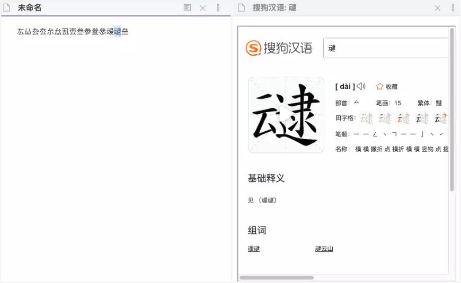Click the 部首 radical label
Viewport: 461px width, 283px height.
[x=342, y=103]
